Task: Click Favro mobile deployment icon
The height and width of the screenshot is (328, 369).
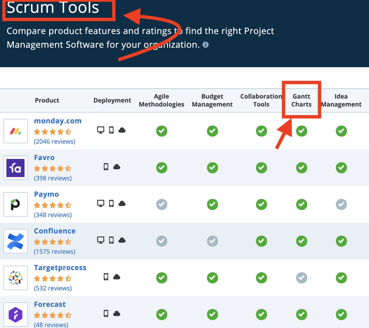Action: pos(106,167)
